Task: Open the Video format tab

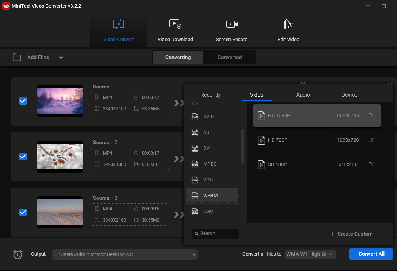Action: pyautogui.click(x=256, y=95)
